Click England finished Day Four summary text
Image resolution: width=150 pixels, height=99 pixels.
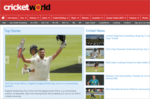click(x=43, y=93)
